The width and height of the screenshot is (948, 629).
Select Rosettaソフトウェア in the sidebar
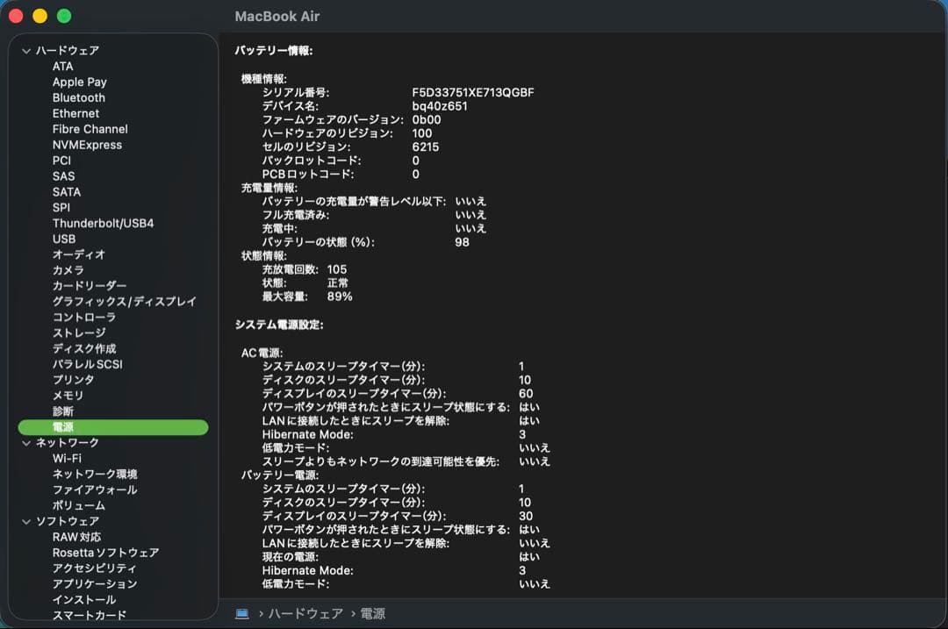[106, 553]
